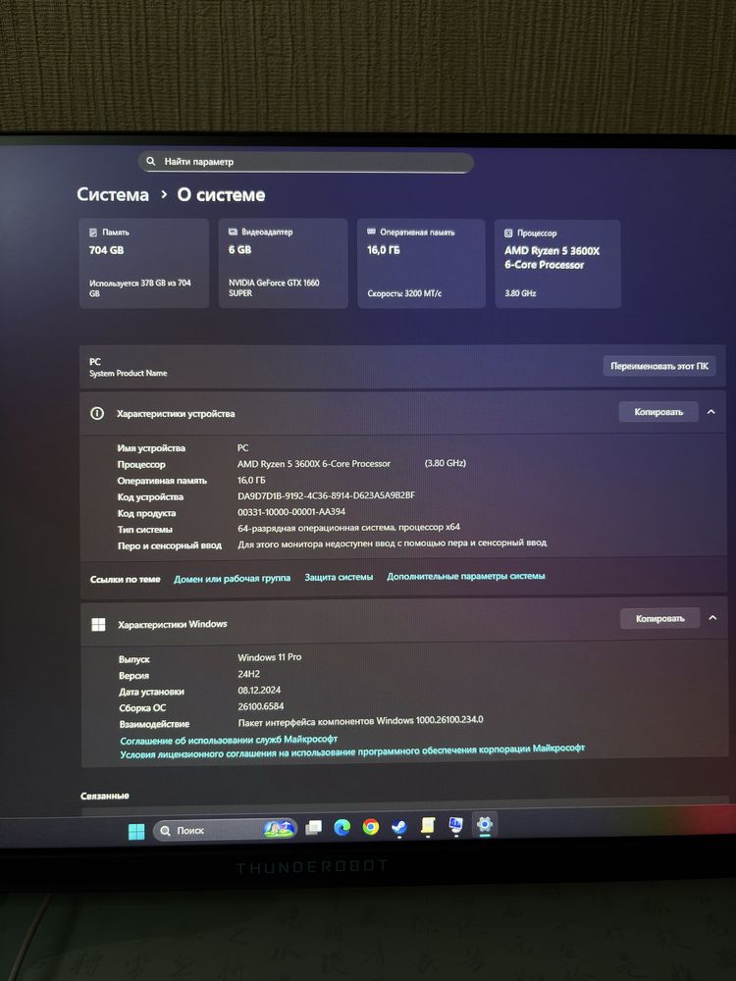Click 'System Product Name' under PC
This screenshot has height=981, width=736.
(x=129, y=374)
